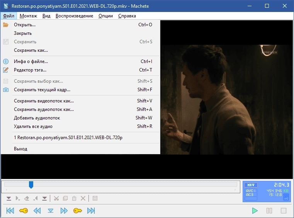Image resolution: width=294 pixels, height=218 pixels.
Task: Jump to start of video
Action: coord(10,211)
